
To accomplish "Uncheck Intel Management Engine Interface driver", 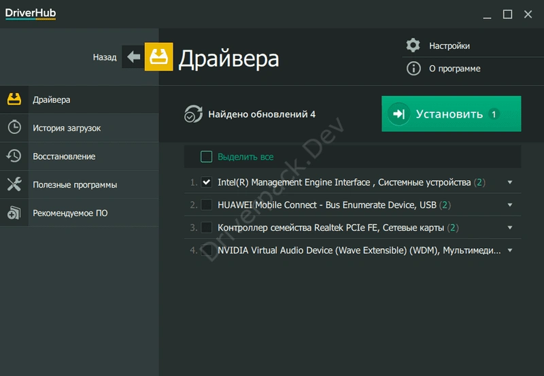I will click(207, 182).
